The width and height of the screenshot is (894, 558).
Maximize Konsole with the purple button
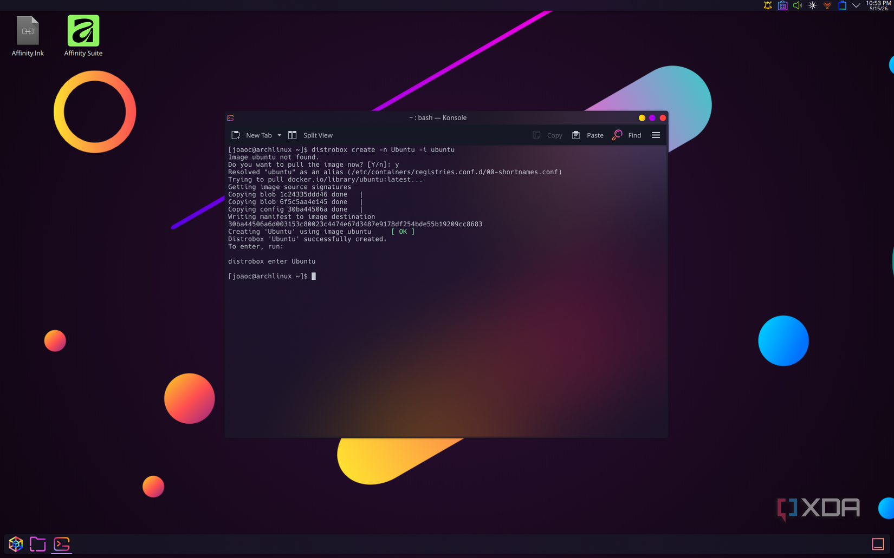click(x=652, y=118)
